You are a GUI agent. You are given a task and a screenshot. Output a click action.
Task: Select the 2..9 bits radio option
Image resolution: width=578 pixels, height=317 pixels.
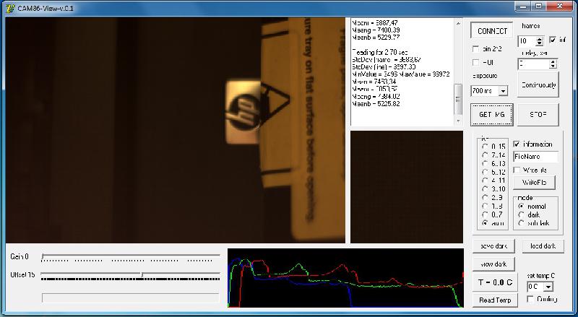tap(485, 198)
